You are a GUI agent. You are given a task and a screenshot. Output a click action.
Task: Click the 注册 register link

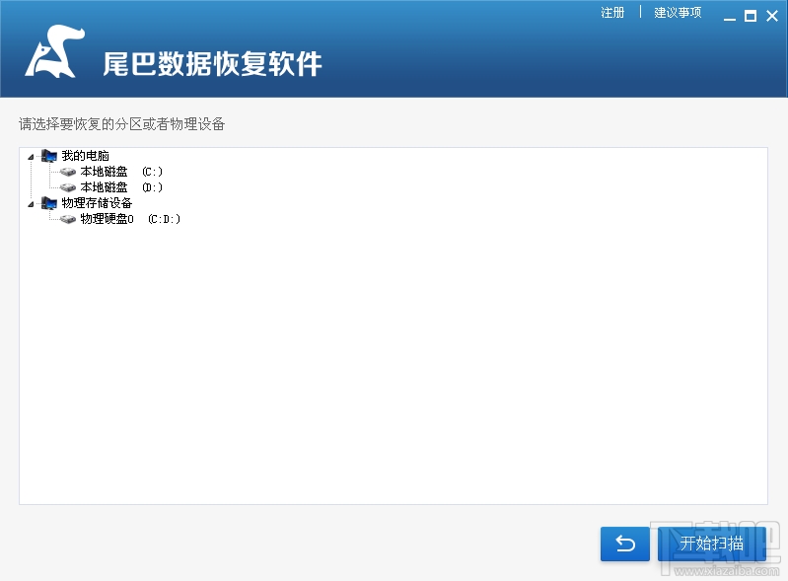612,13
